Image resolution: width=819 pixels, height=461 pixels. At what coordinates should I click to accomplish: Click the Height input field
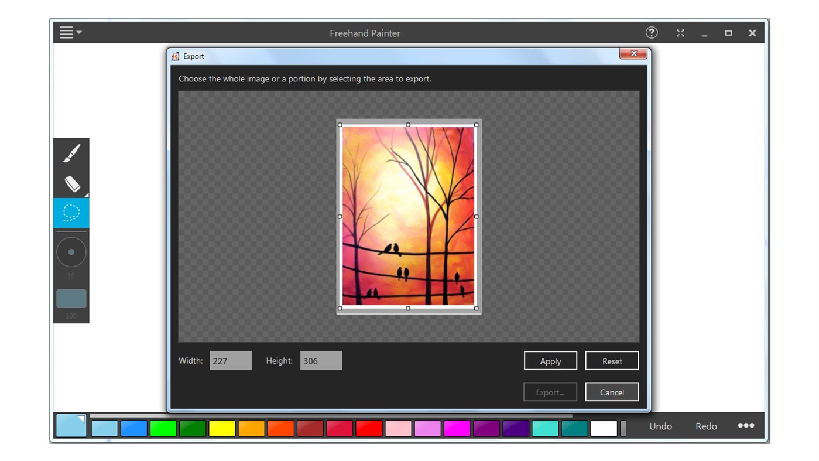[321, 360]
